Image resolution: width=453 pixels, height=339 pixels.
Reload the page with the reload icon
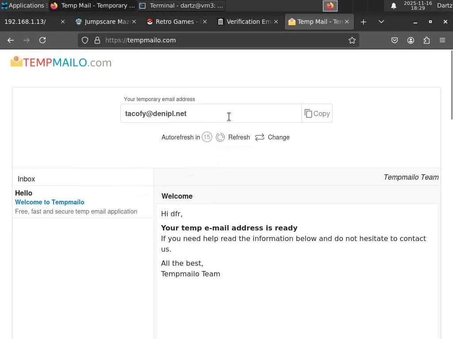[x=42, y=40]
